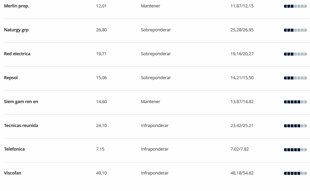Viewport: 310px width, 191px height.
Task: Click Repsol's Sobreponderar recommendation
Action: tap(156, 78)
